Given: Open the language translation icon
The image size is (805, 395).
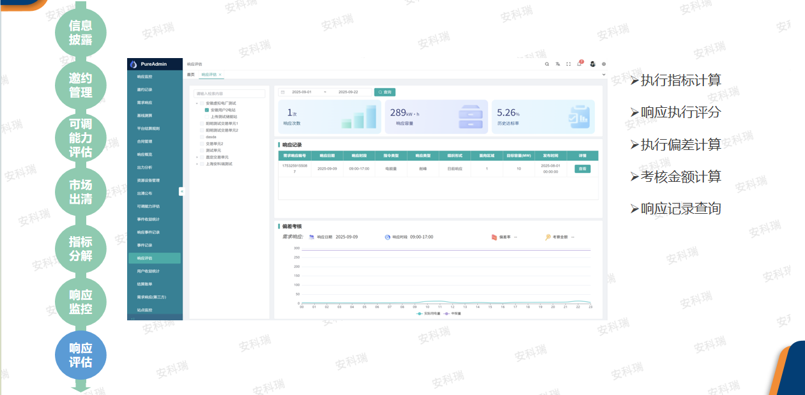Looking at the screenshot, I should point(558,64).
